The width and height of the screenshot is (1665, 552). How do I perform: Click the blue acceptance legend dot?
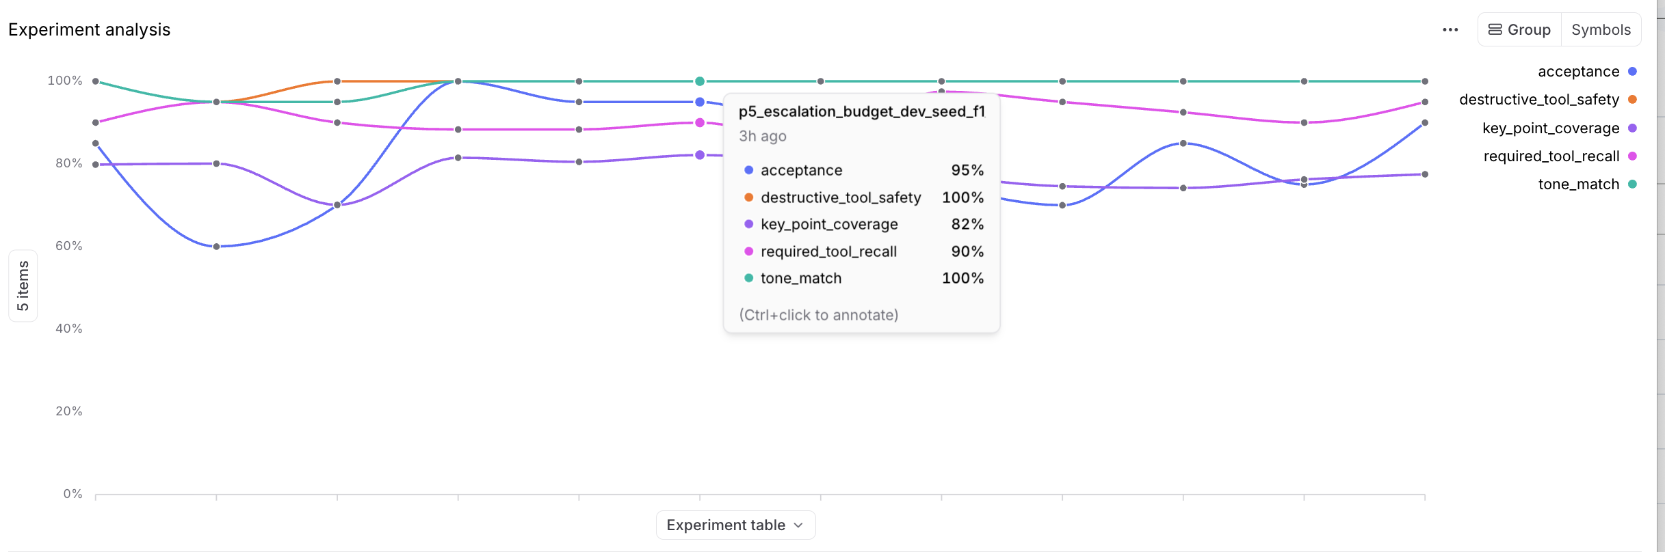[x=1632, y=72]
